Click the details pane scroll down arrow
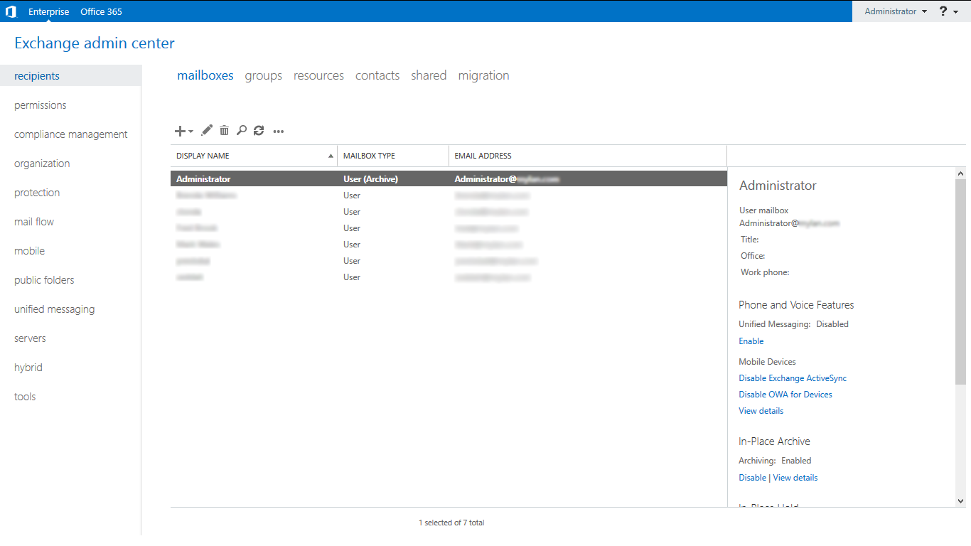The image size is (971, 546). (961, 500)
